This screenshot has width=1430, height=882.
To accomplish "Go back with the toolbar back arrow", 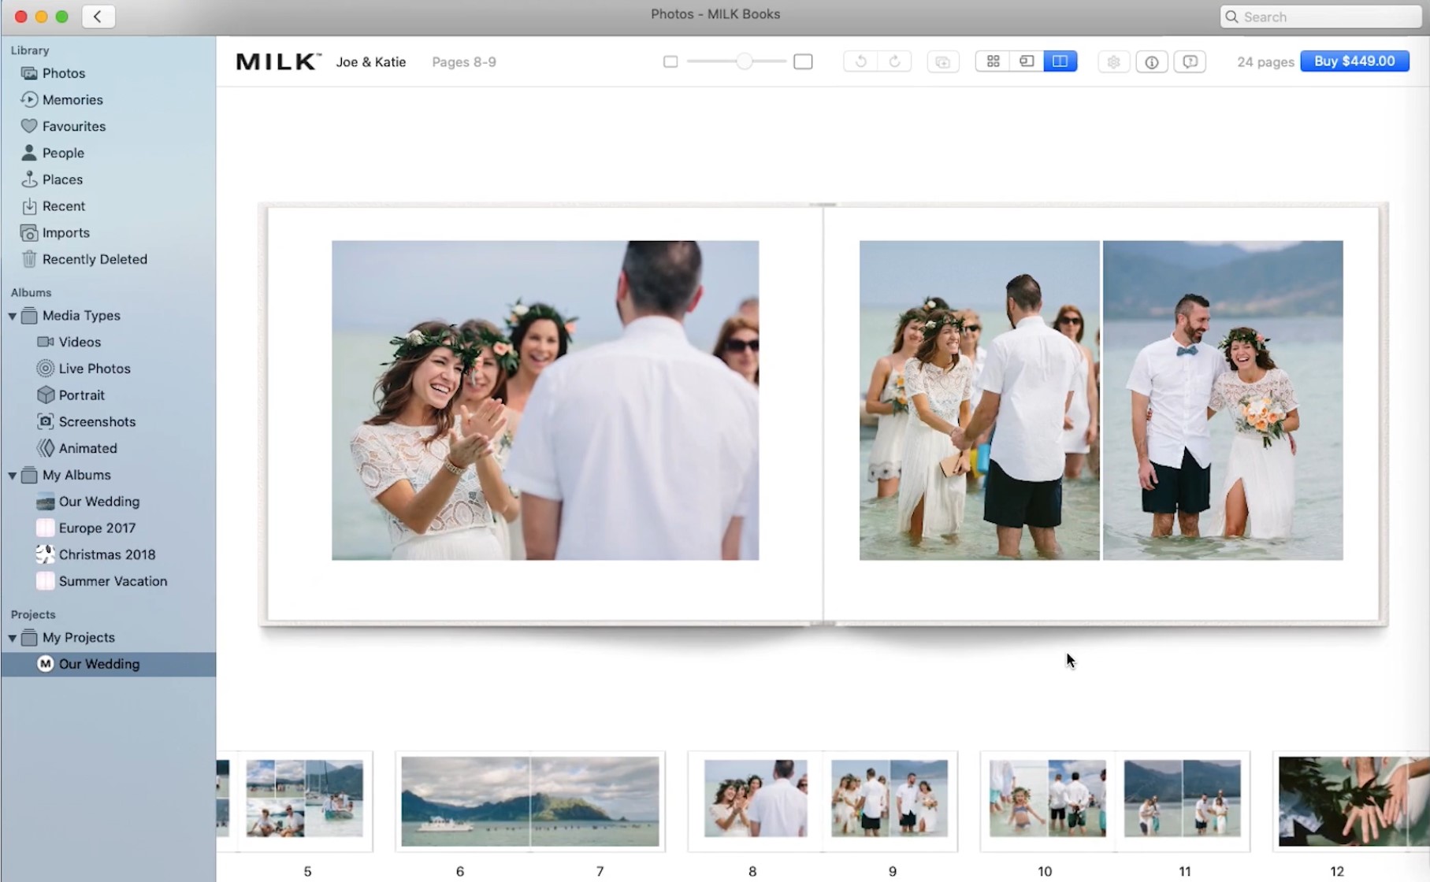I will [x=98, y=17].
